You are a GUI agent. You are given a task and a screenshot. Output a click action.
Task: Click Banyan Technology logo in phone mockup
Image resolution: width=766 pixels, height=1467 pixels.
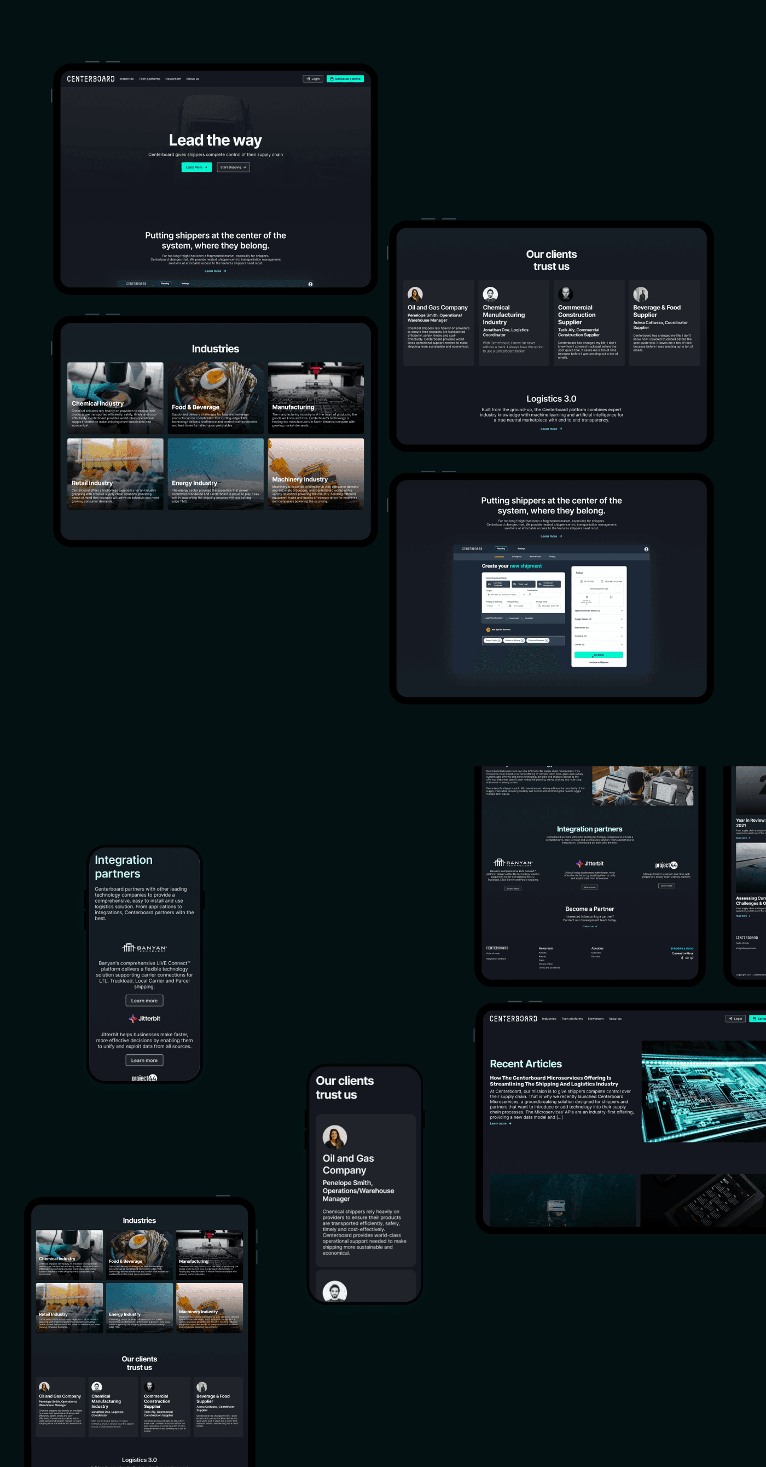[x=144, y=948]
